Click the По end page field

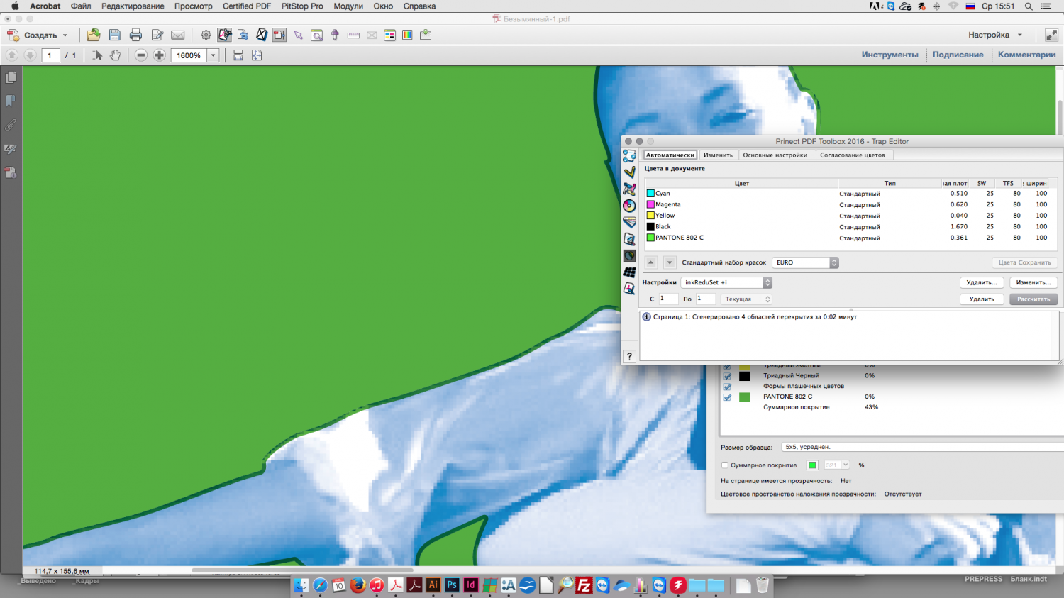705,299
